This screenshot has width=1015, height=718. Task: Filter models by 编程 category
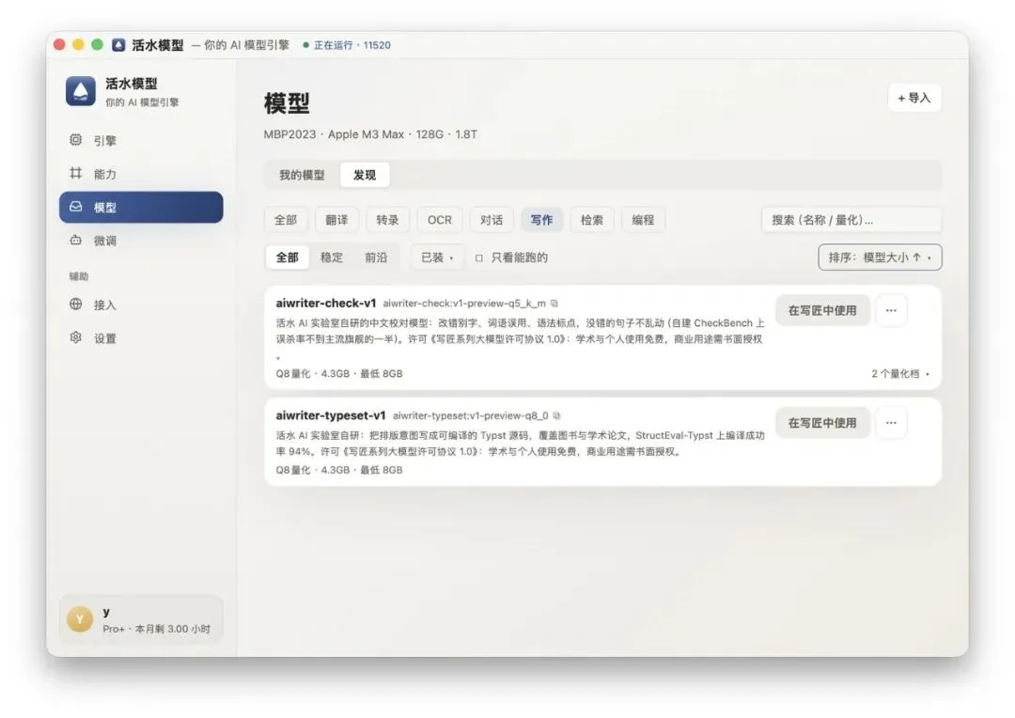643,220
